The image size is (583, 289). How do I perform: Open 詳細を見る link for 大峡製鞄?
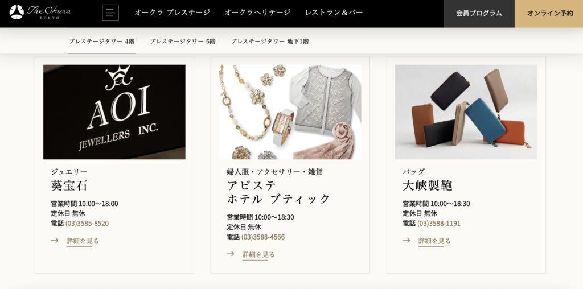pos(434,241)
